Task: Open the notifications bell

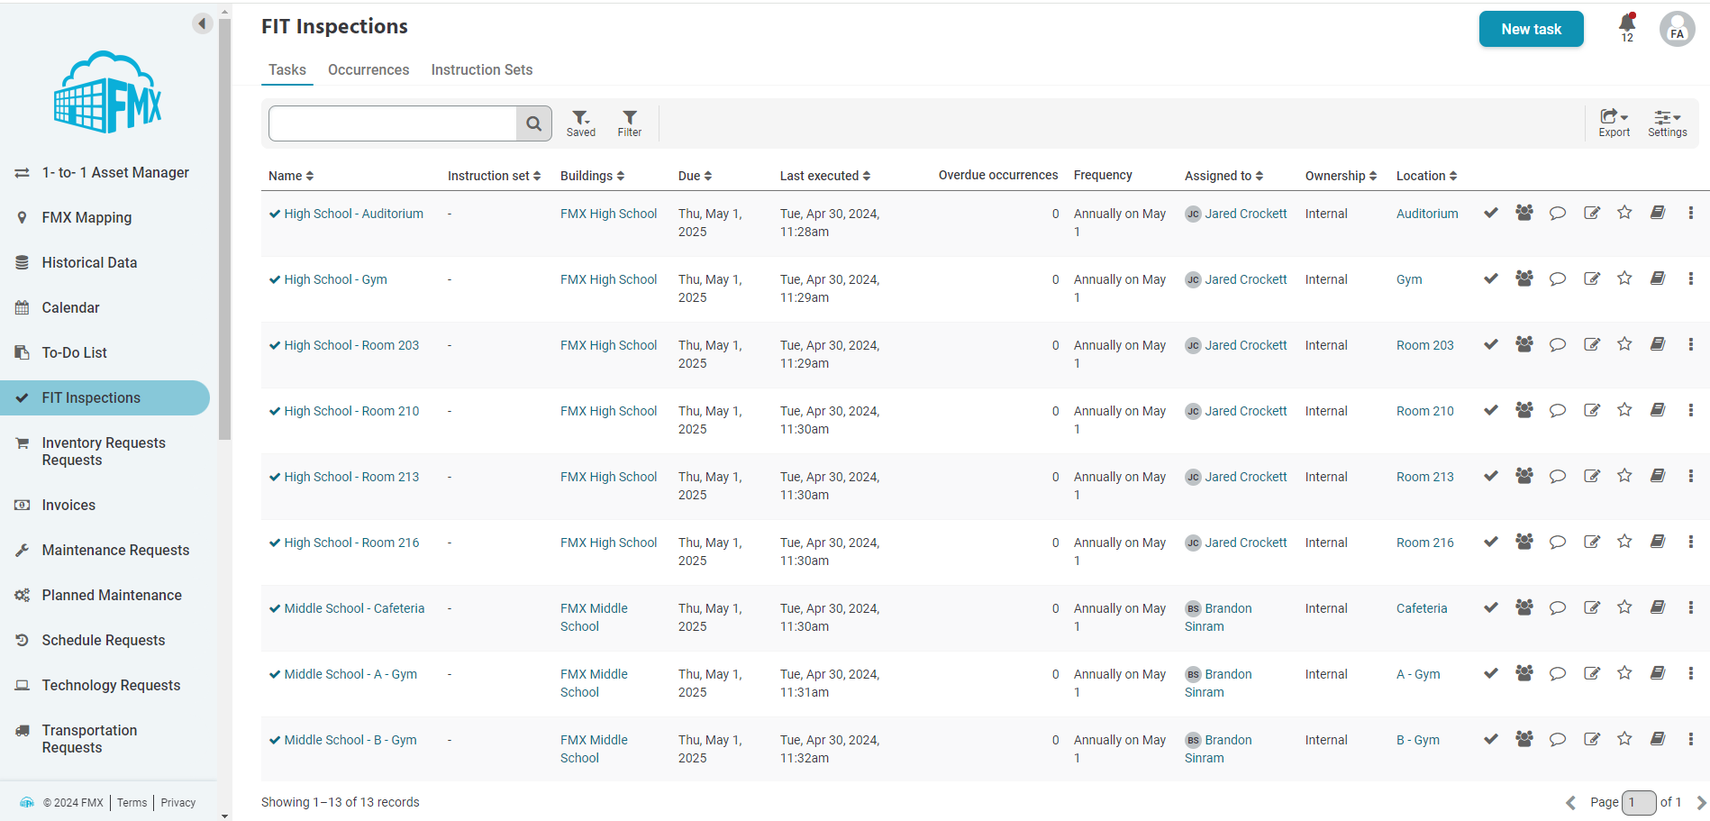Action: pyautogui.click(x=1626, y=25)
